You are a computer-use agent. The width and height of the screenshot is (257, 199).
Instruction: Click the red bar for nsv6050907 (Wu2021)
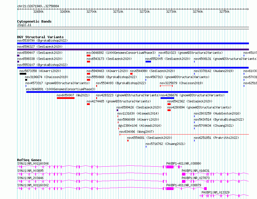(66, 98)
